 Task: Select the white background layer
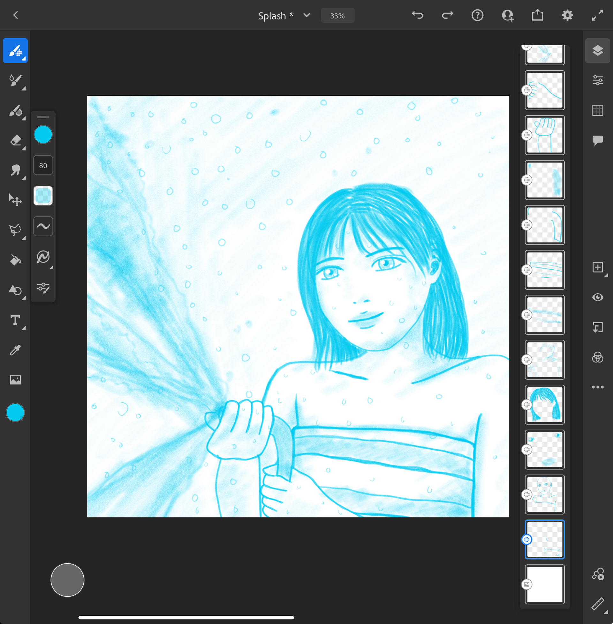[x=545, y=584]
